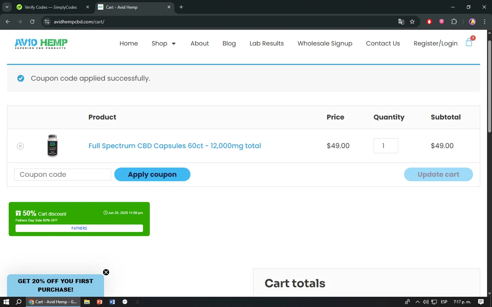Click the taskbar clock showing 7:17 p. m.
This screenshot has width=492, height=307.
pyautogui.click(x=462, y=302)
